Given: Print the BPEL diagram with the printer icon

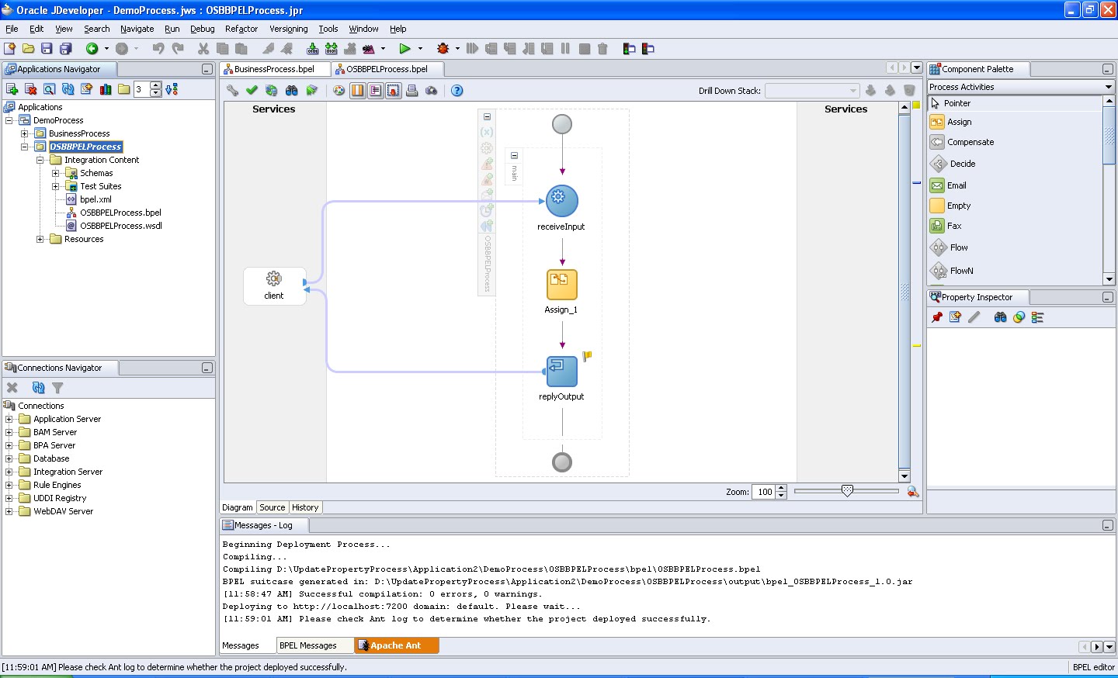Looking at the screenshot, I should click(412, 90).
